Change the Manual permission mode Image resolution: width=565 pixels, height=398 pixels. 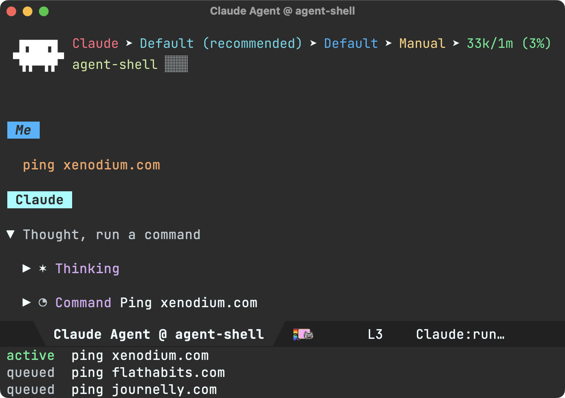tap(422, 43)
